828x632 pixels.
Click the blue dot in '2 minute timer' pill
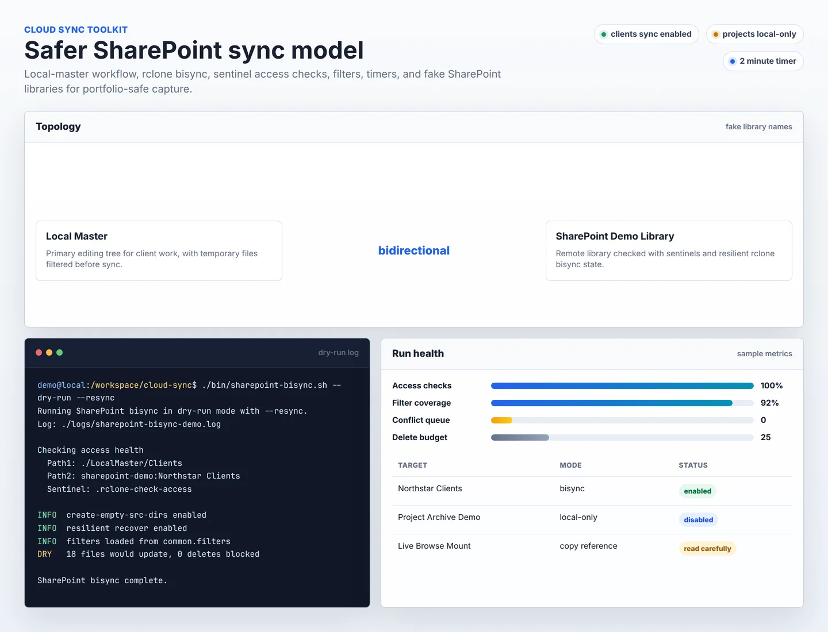(733, 61)
